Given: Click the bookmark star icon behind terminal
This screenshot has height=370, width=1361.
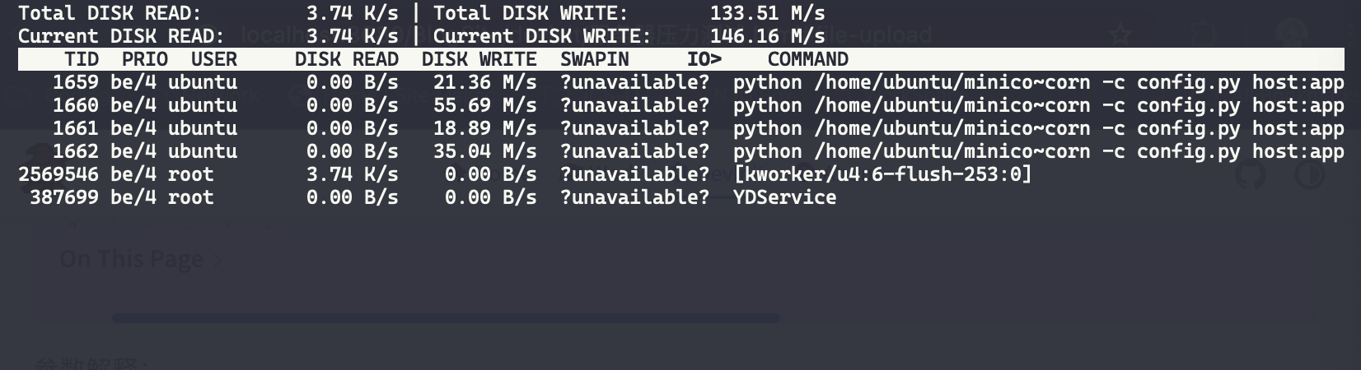Looking at the screenshot, I should click(x=1120, y=35).
